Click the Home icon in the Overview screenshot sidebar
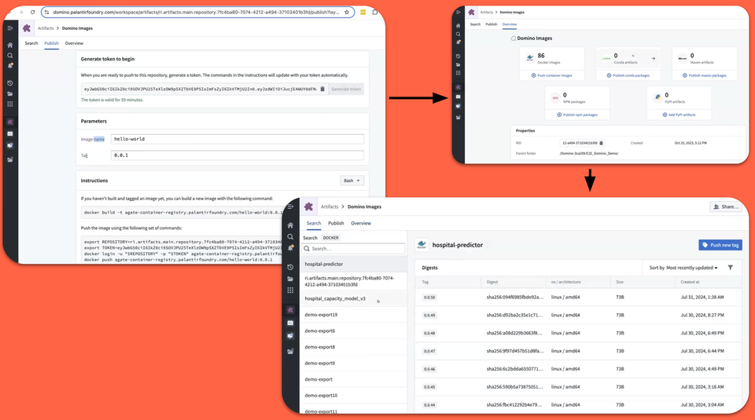Viewport: 755px width, 420px height. pos(458,26)
